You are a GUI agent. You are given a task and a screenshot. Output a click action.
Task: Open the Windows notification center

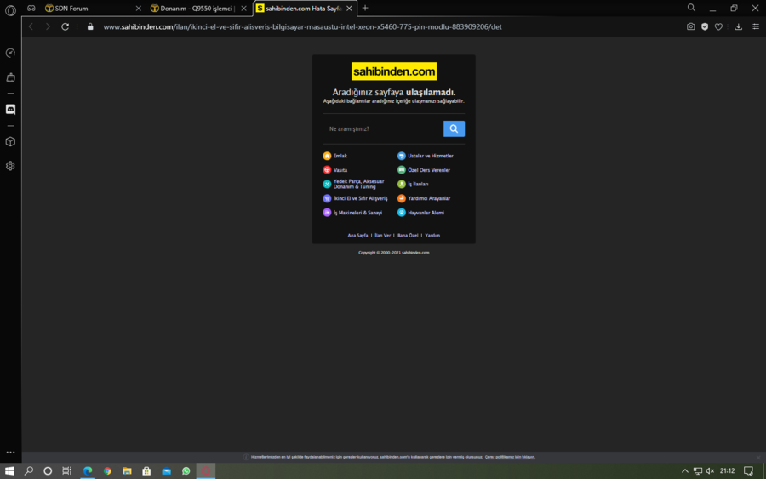[x=748, y=471]
